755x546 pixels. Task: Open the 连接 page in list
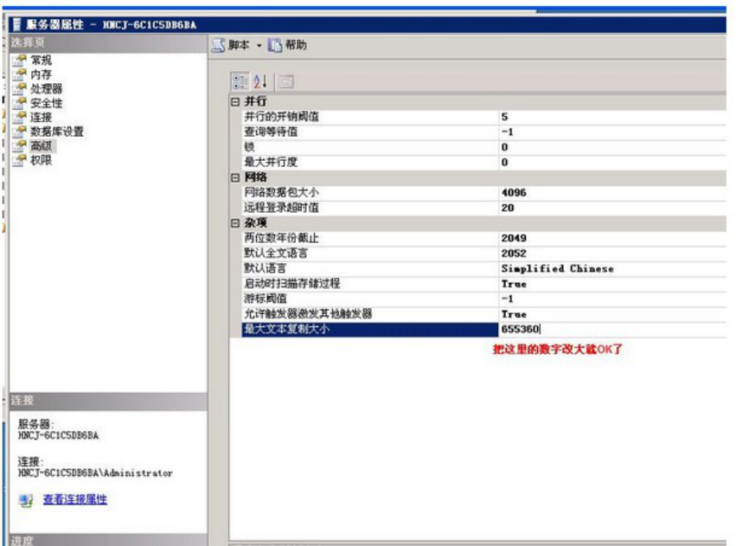pyautogui.click(x=41, y=118)
